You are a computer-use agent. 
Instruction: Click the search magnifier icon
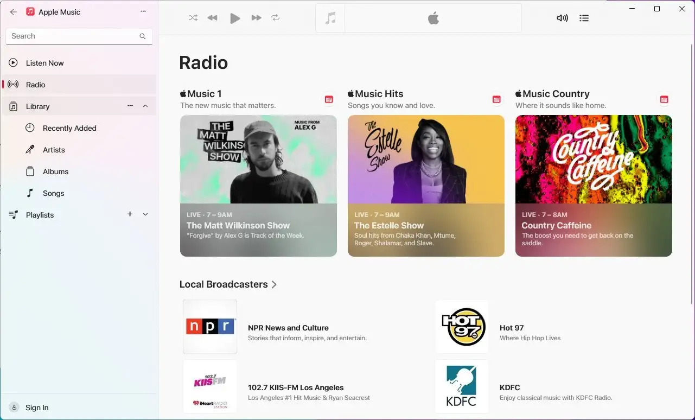[x=142, y=36]
